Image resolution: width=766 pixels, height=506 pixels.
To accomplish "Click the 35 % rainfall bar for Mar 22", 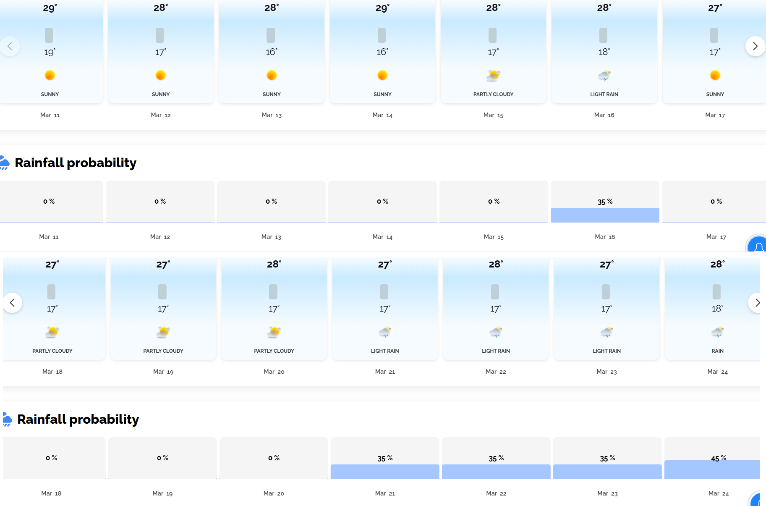I will [496, 472].
